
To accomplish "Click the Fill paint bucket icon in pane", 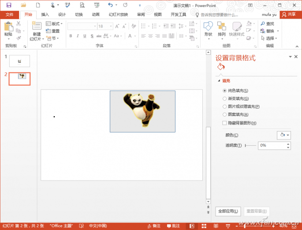I will click(221, 67).
